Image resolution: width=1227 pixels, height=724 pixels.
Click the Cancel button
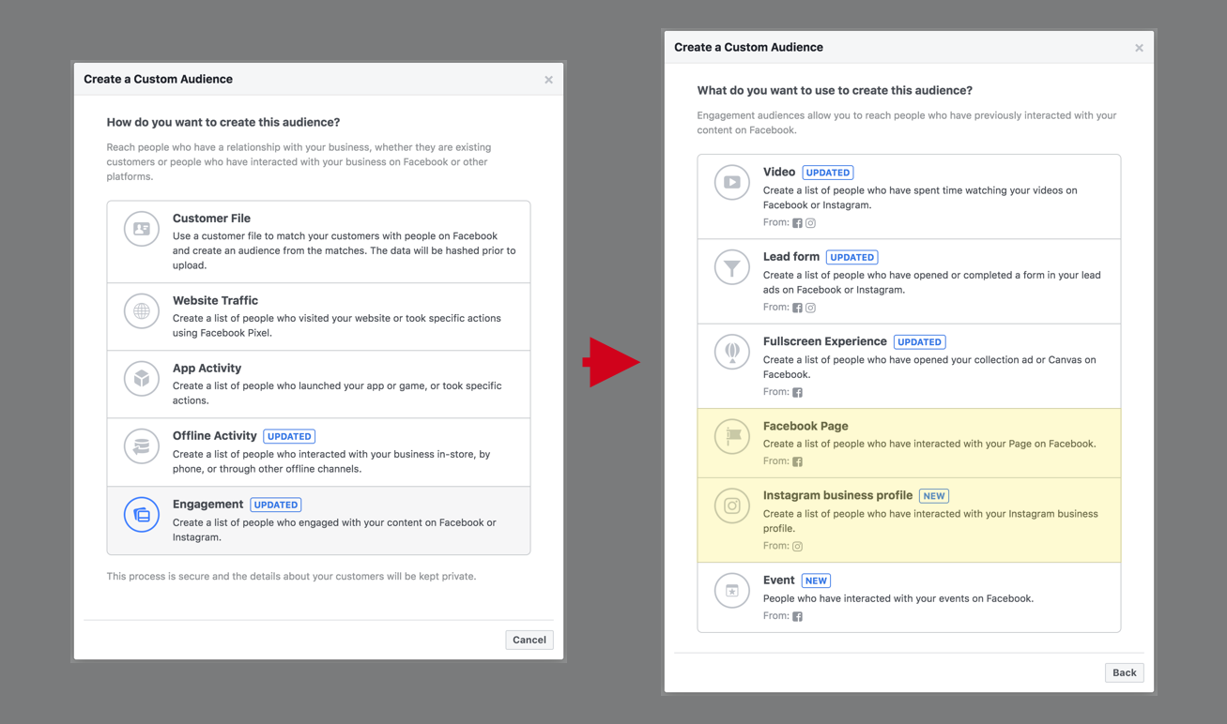point(529,640)
